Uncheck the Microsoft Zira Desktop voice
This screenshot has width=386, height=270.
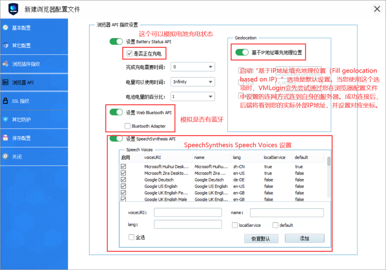tap(124, 173)
